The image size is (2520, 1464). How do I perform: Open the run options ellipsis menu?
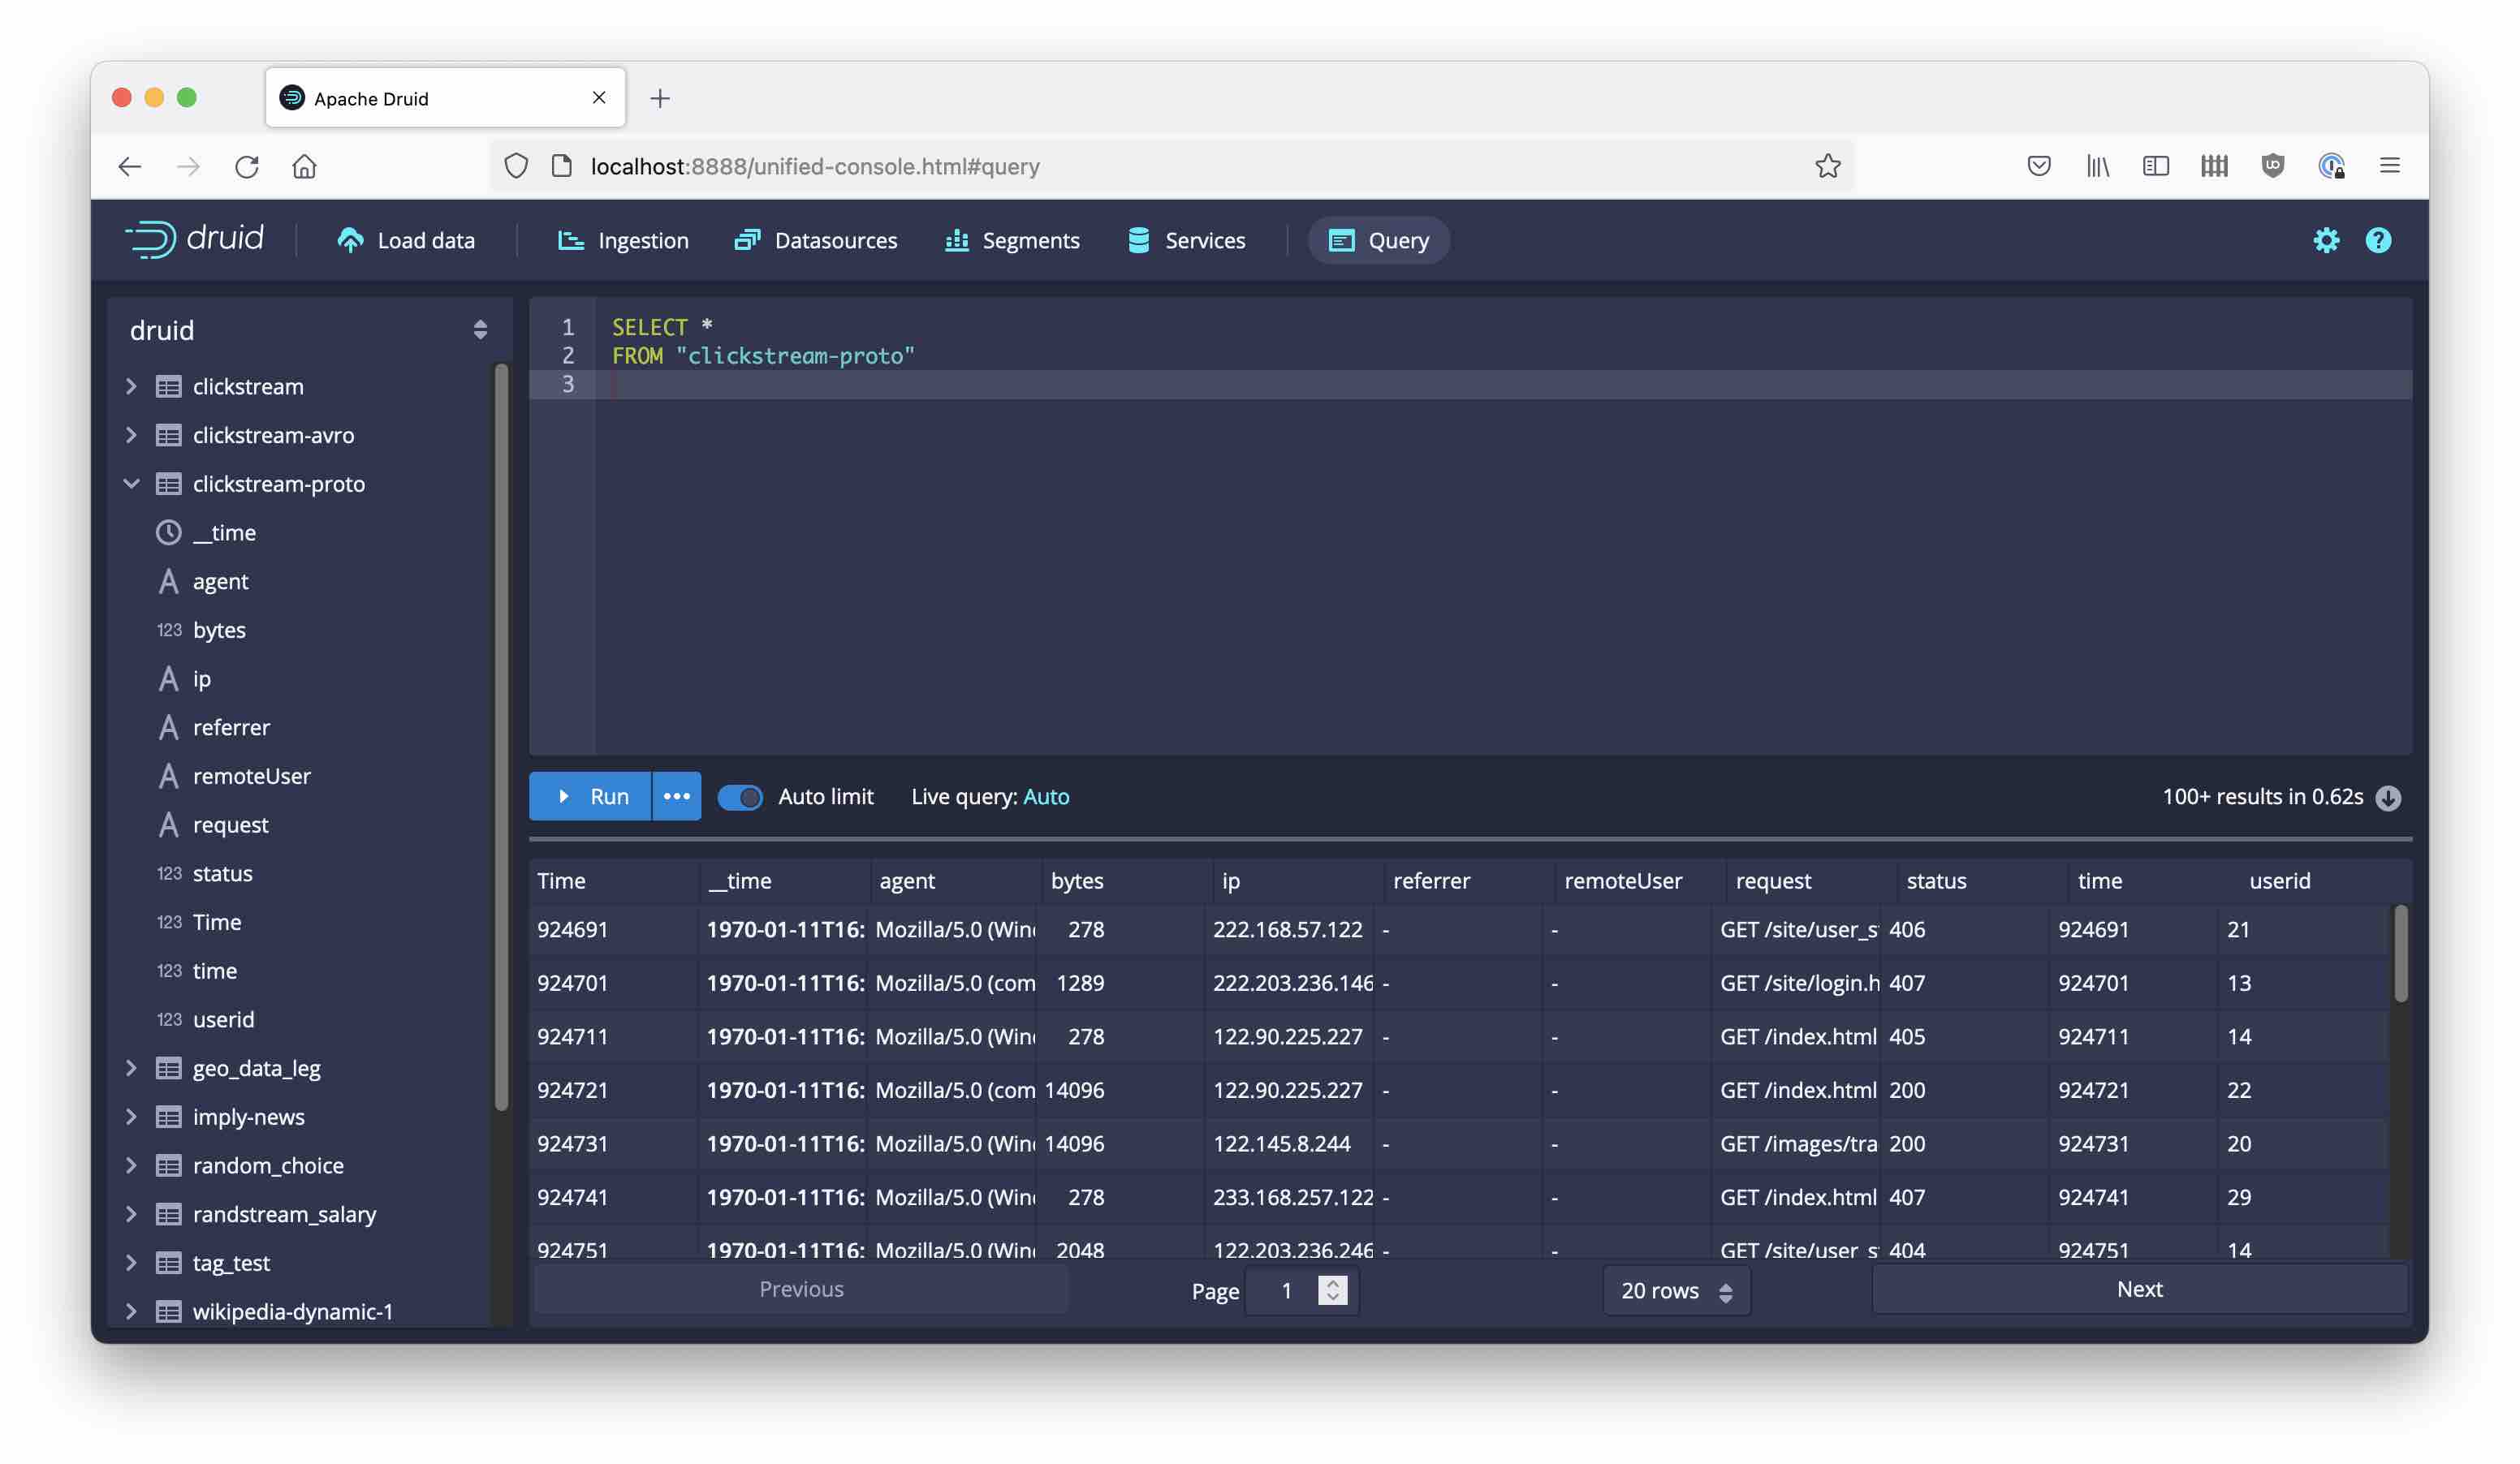(677, 796)
